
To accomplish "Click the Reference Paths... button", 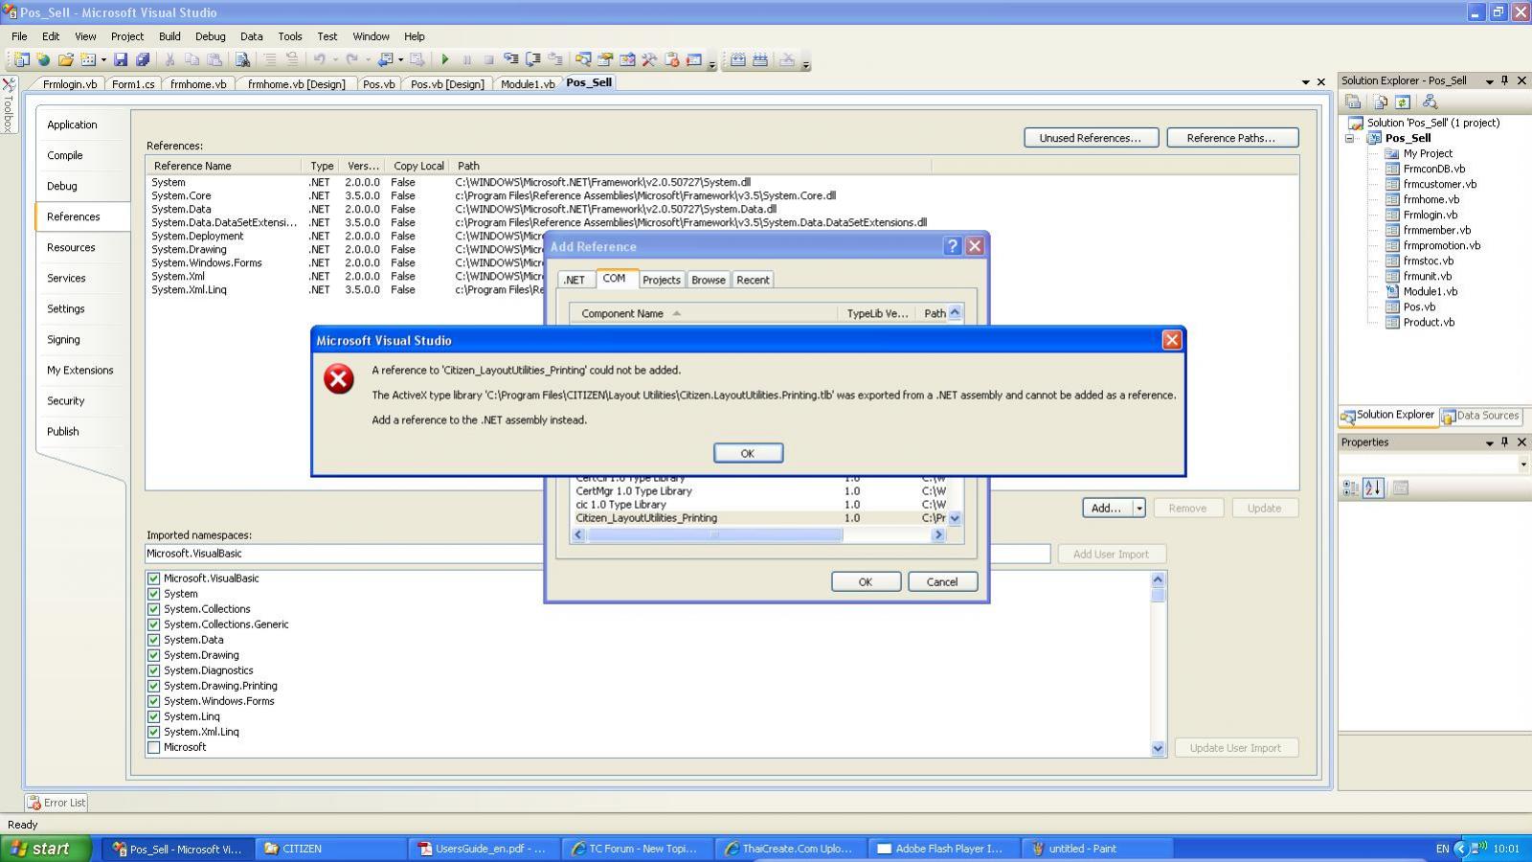I will coord(1231,138).
